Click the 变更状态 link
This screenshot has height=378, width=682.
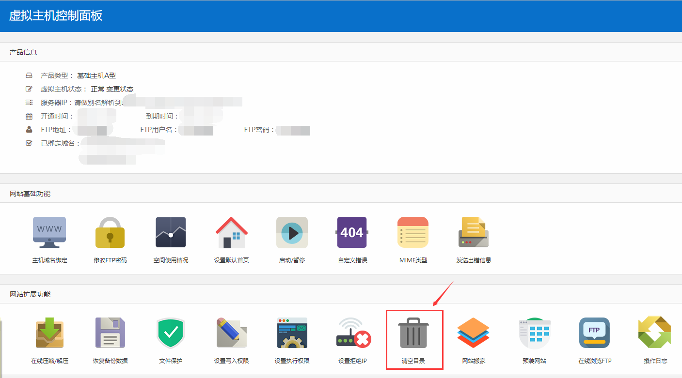tap(120, 89)
